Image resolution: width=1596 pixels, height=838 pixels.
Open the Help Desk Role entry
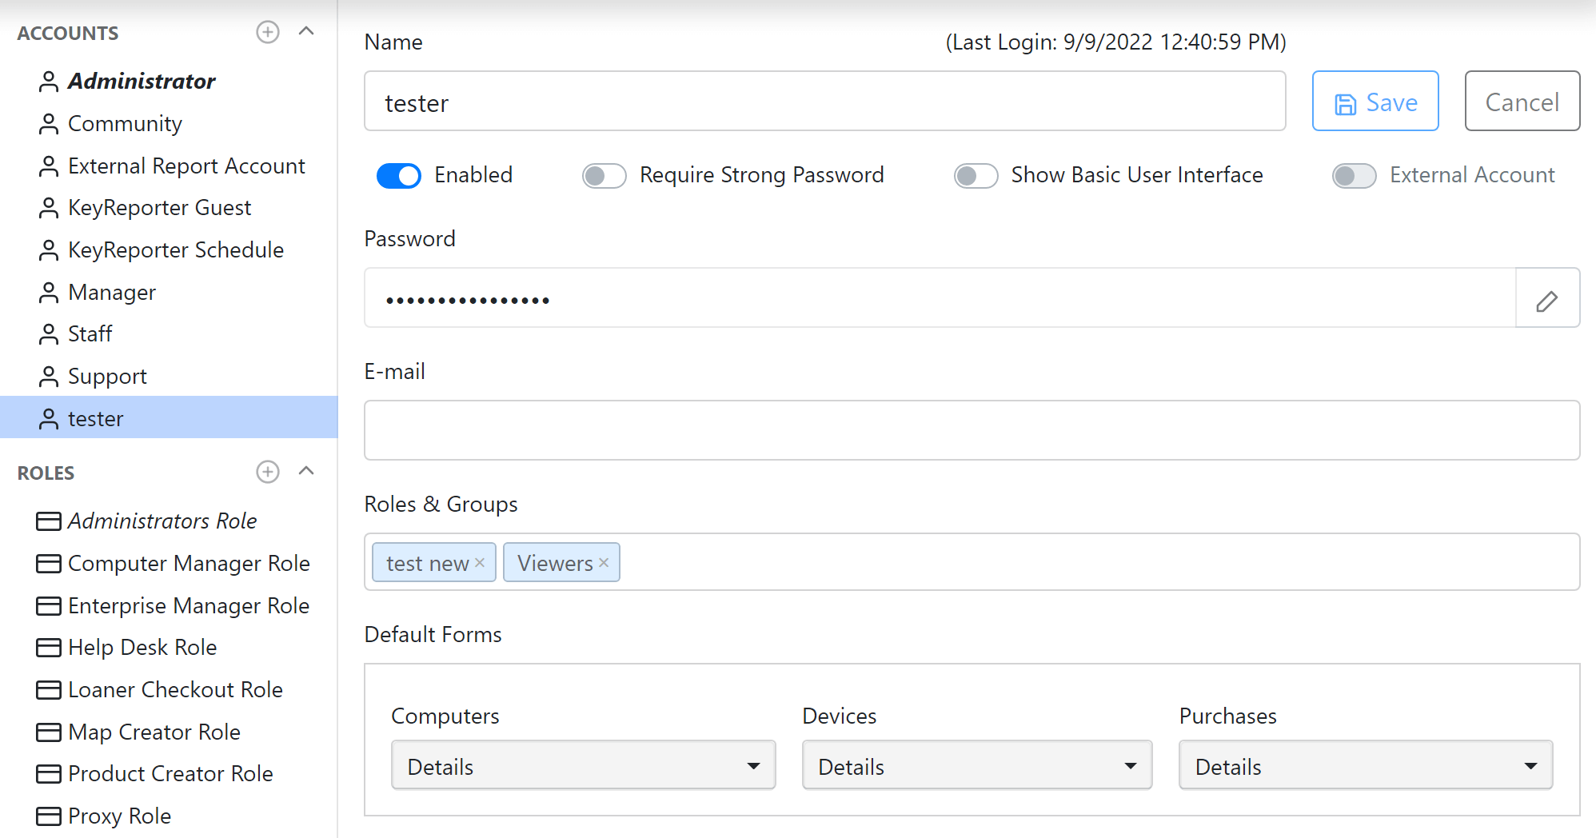[142, 648]
